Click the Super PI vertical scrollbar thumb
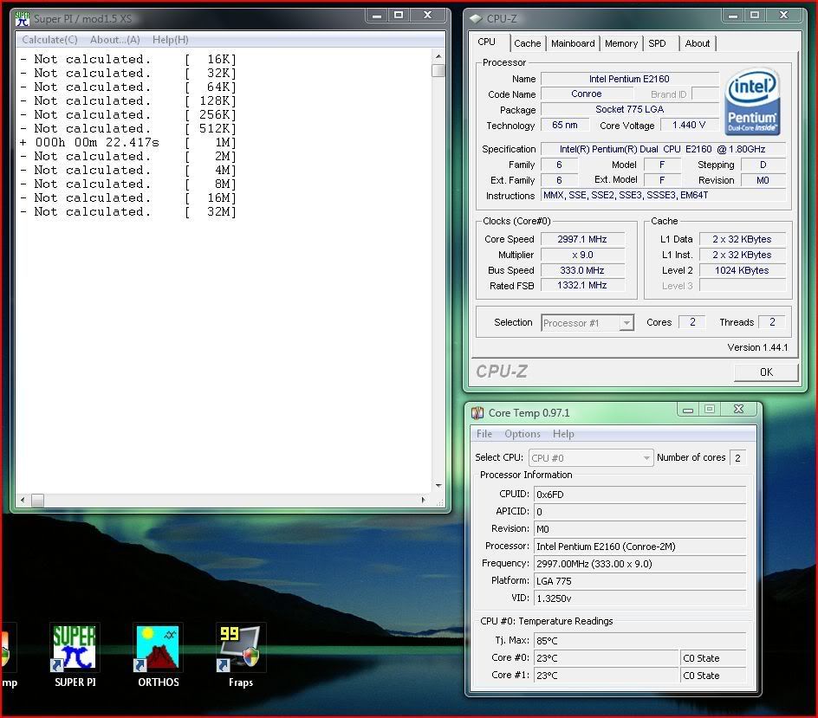The width and height of the screenshot is (818, 718). (438, 70)
